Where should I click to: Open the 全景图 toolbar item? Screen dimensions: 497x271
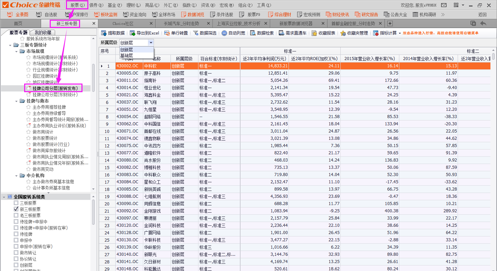pos(18,14)
